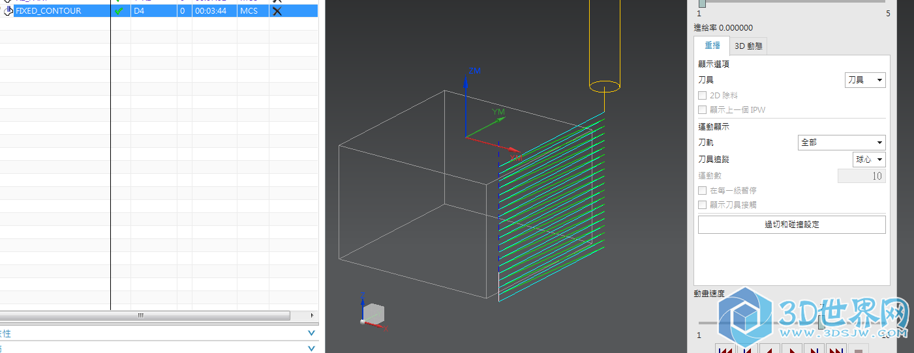Viewport: 914px width, 353px height.
Task: Open the 刀具 display dropdown
Action: coord(865,80)
